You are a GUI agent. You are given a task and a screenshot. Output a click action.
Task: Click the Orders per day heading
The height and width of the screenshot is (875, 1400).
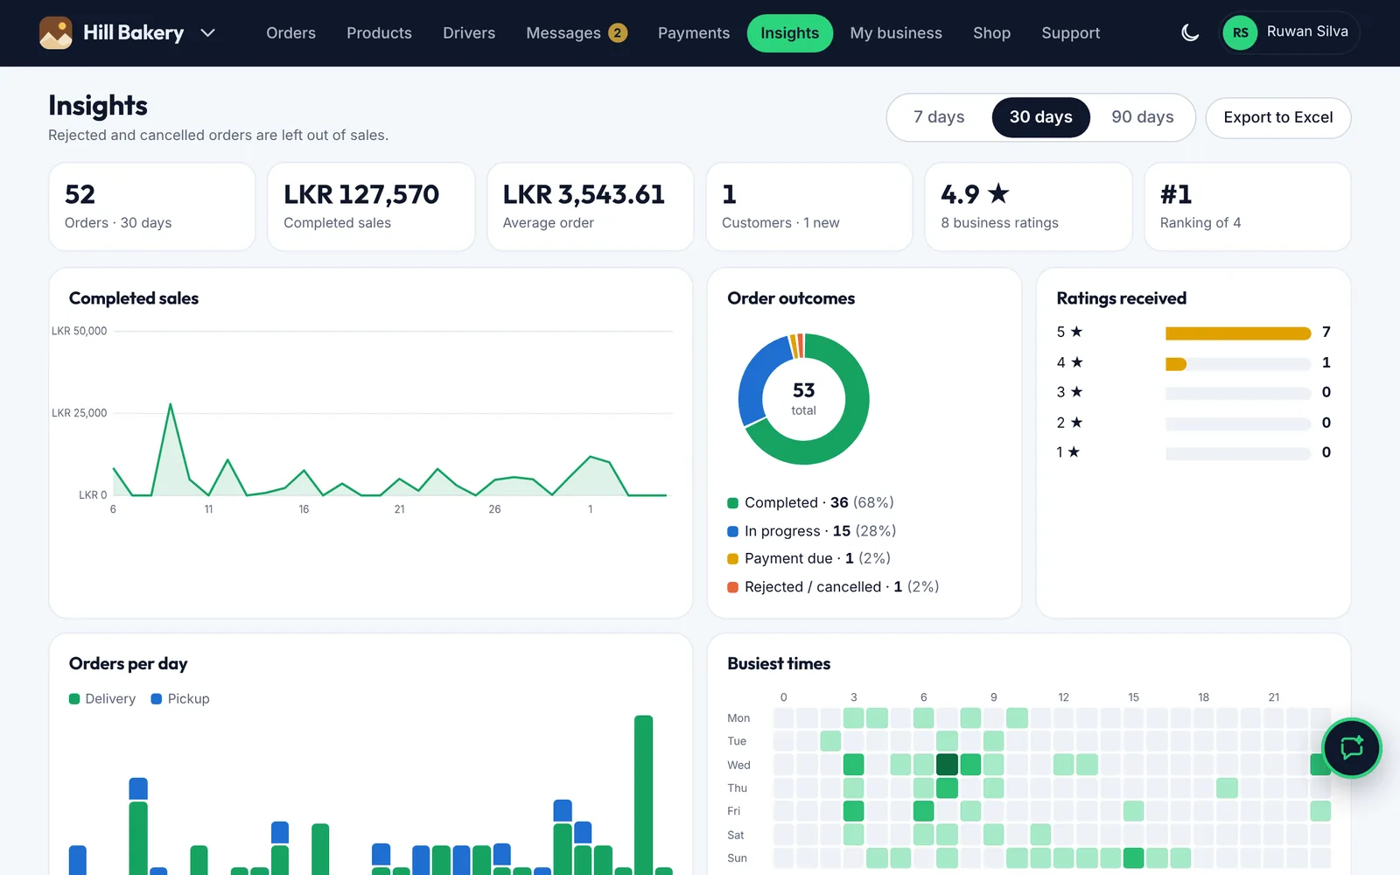coord(129,664)
